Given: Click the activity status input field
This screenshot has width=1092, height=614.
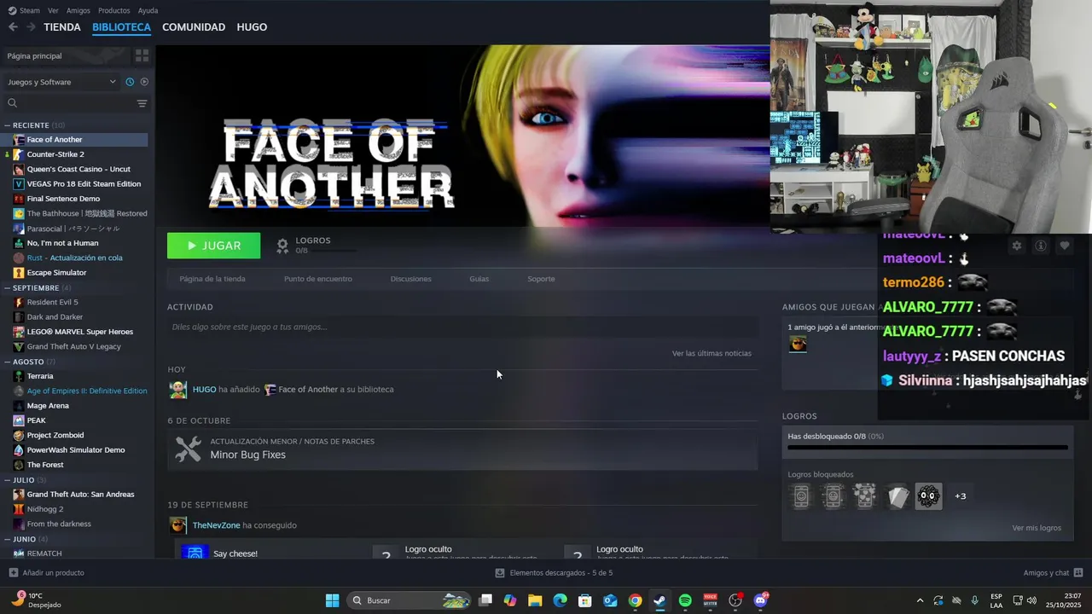Looking at the screenshot, I should coord(462,327).
